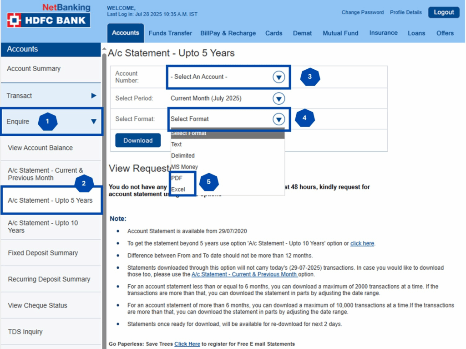
Task: Switch to the Mutual Fund tab
Action: click(x=340, y=33)
